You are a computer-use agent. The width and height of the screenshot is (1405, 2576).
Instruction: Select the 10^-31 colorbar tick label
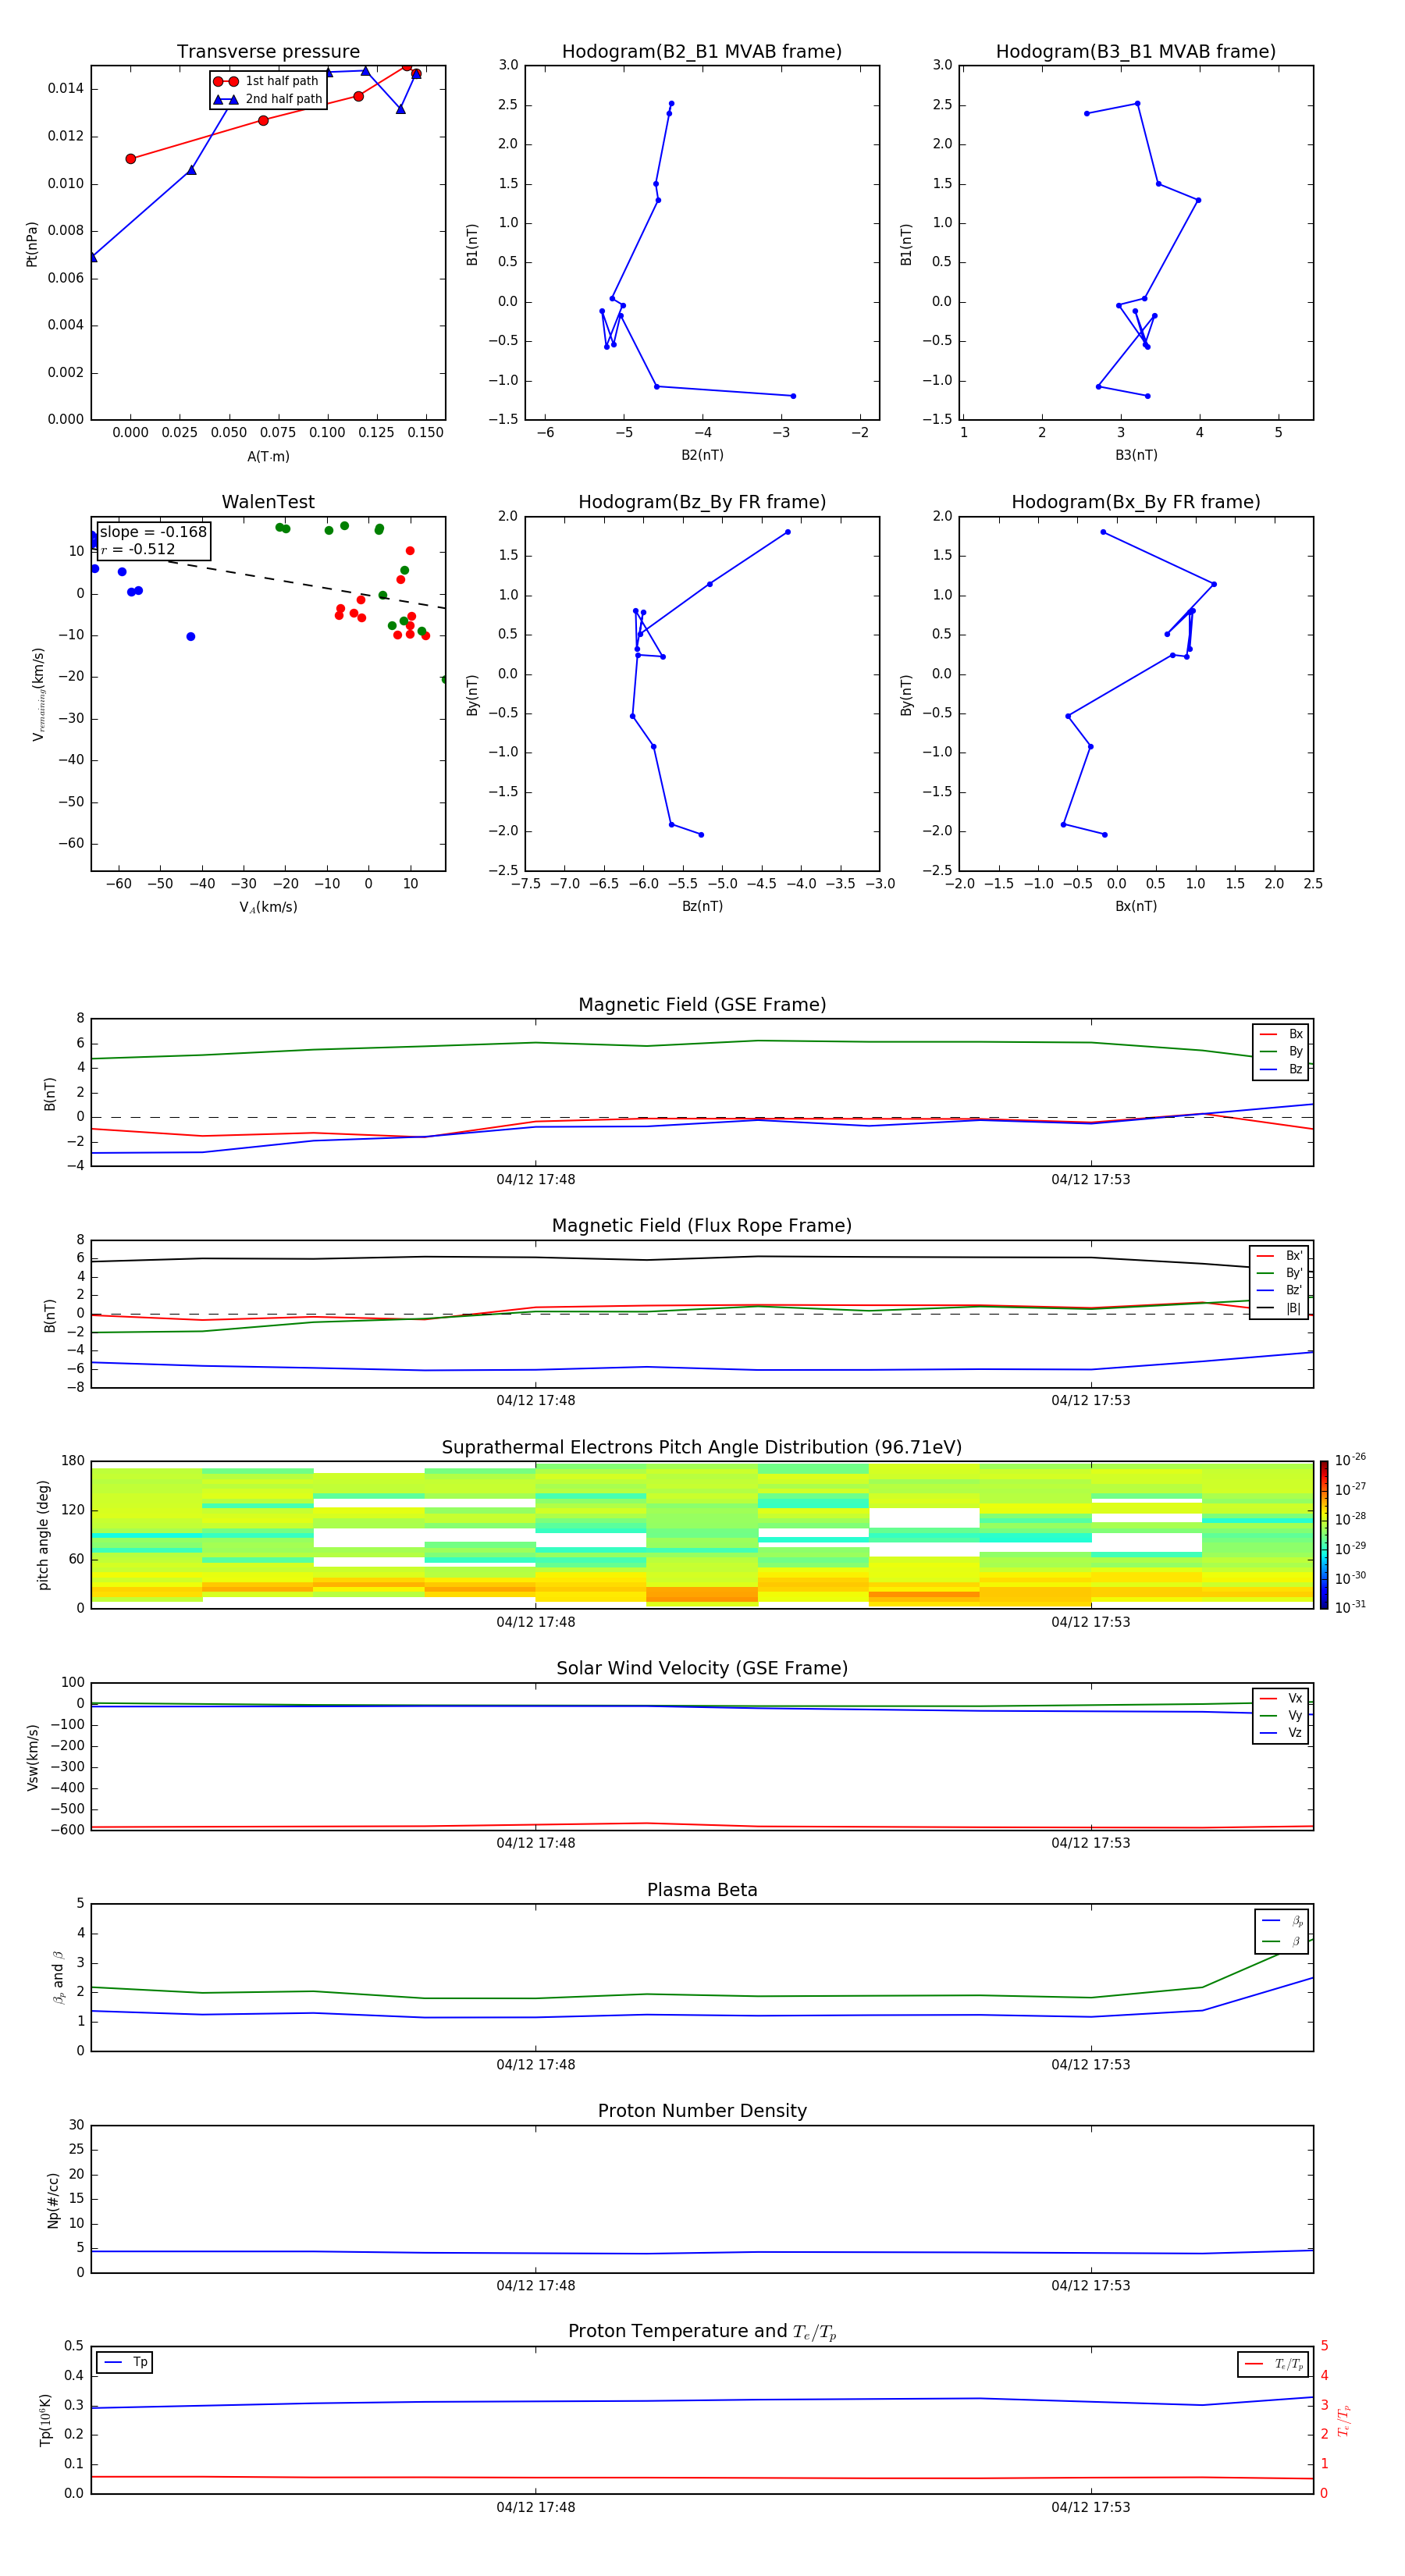tap(1350, 1607)
